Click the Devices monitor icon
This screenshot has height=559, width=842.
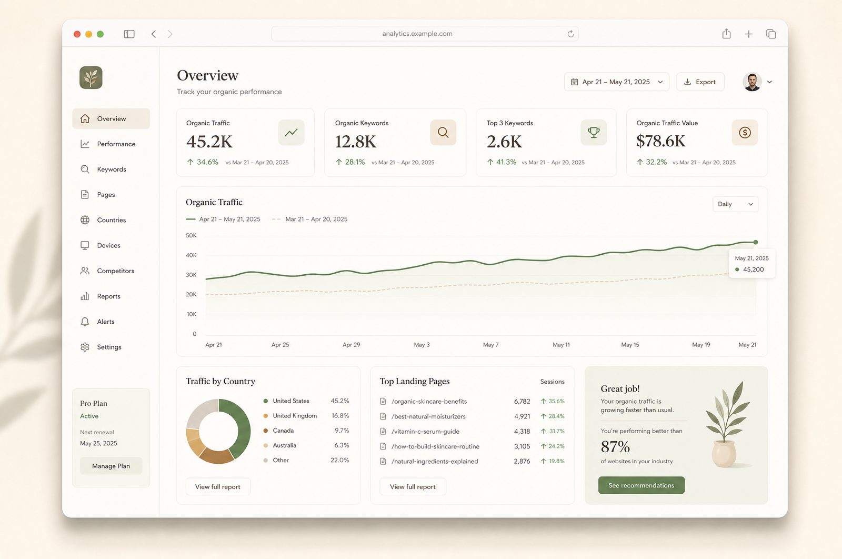[85, 245]
